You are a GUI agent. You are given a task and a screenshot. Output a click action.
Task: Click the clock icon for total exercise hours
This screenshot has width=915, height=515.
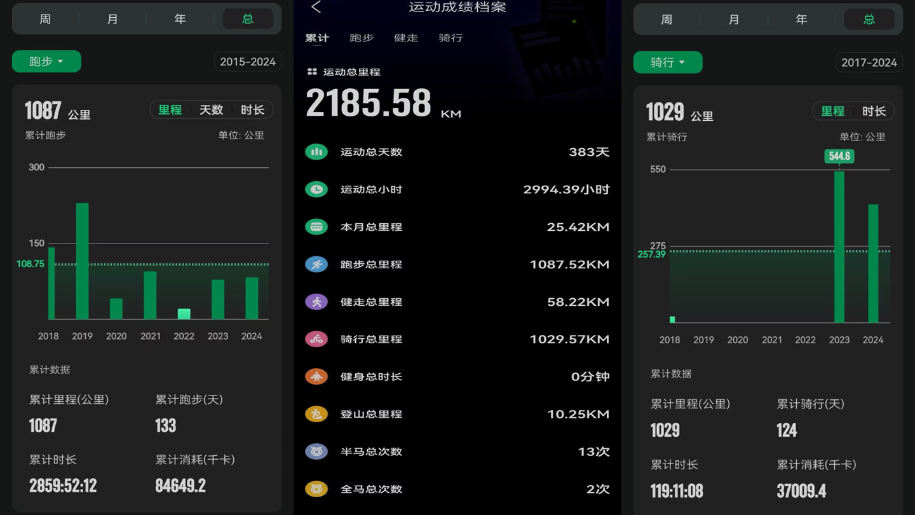[316, 189]
